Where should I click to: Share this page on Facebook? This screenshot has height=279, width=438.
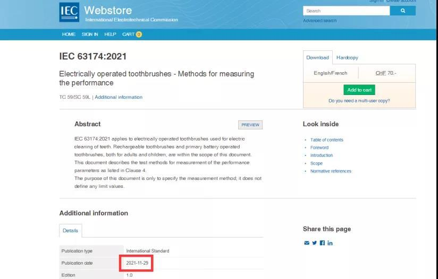point(322,243)
